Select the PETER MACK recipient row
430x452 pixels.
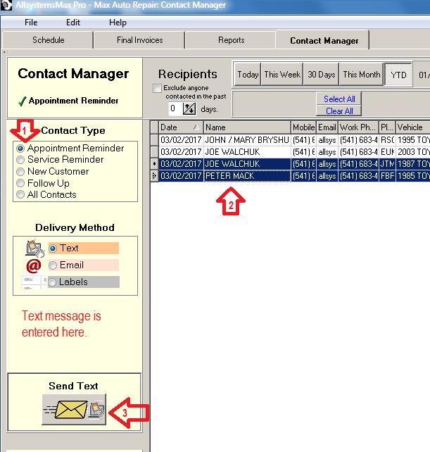[x=246, y=175]
